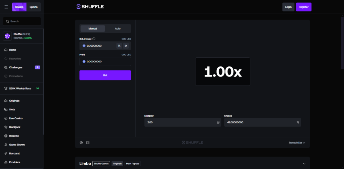Click the Slots icon
This screenshot has width=344, height=169.
point(6,109)
